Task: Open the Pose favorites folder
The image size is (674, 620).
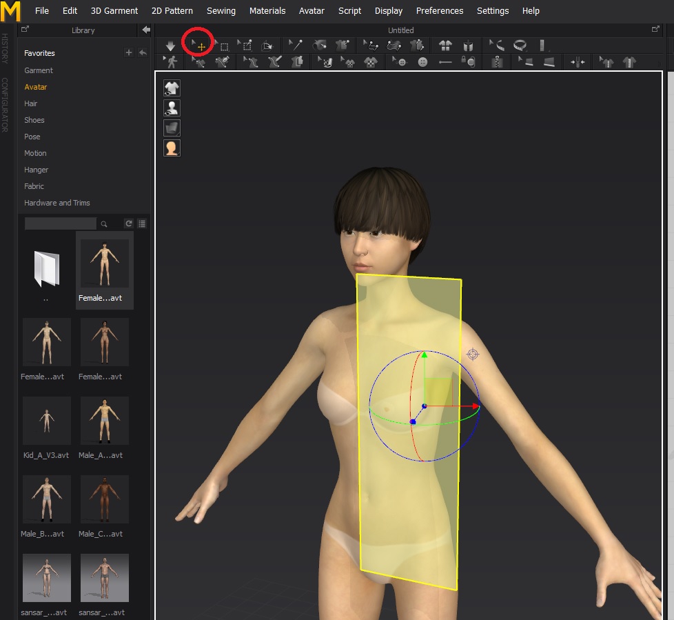Action: pyautogui.click(x=32, y=137)
